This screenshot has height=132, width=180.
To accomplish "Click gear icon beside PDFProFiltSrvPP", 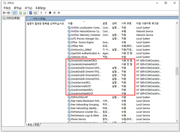I will tap(69, 97).
